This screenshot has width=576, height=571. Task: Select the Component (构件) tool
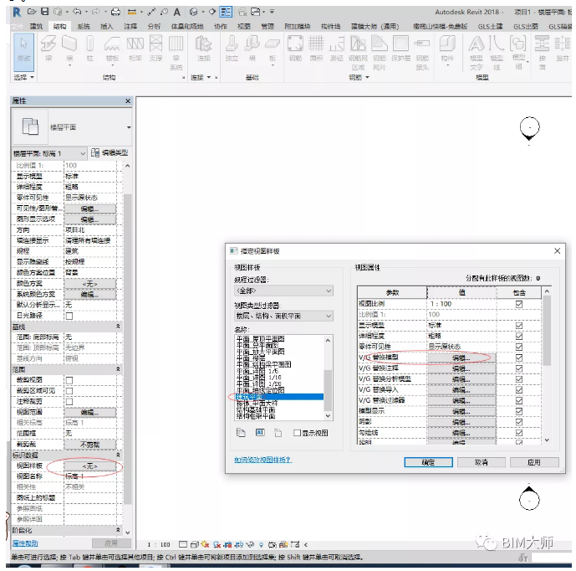[447, 49]
